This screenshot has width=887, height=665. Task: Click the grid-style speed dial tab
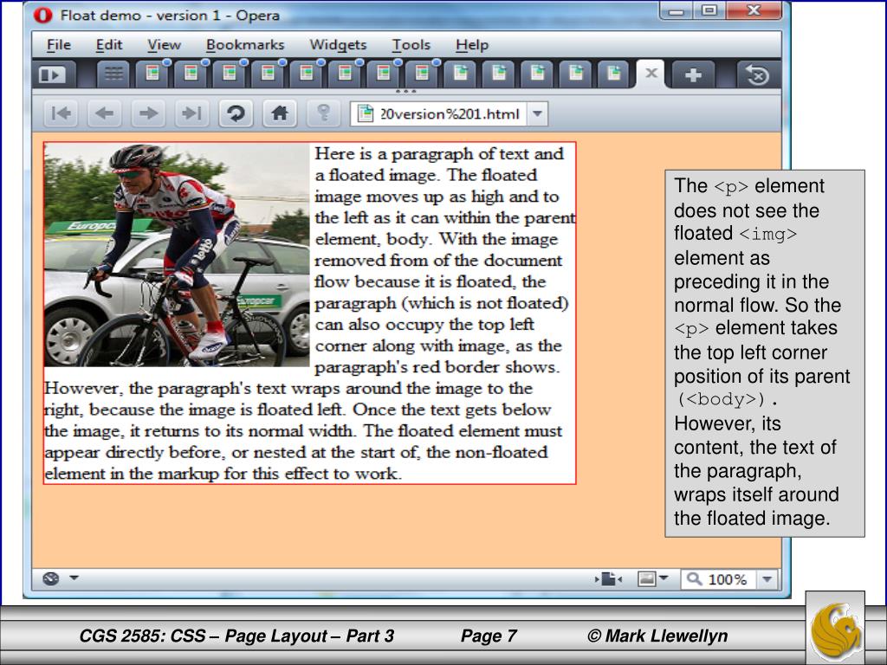point(113,74)
